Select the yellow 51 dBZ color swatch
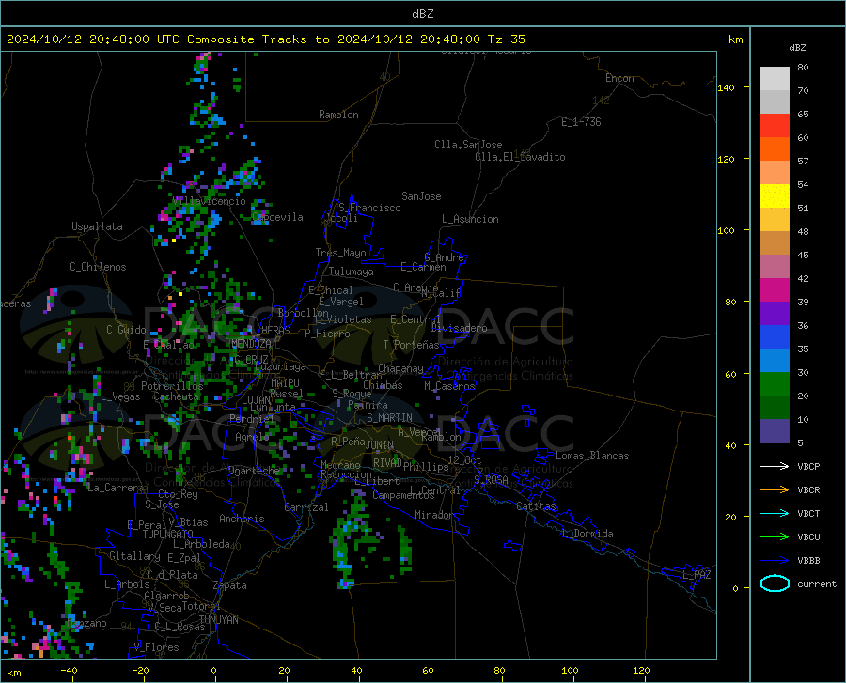The width and height of the screenshot is (846, 683). coord(775,196)
